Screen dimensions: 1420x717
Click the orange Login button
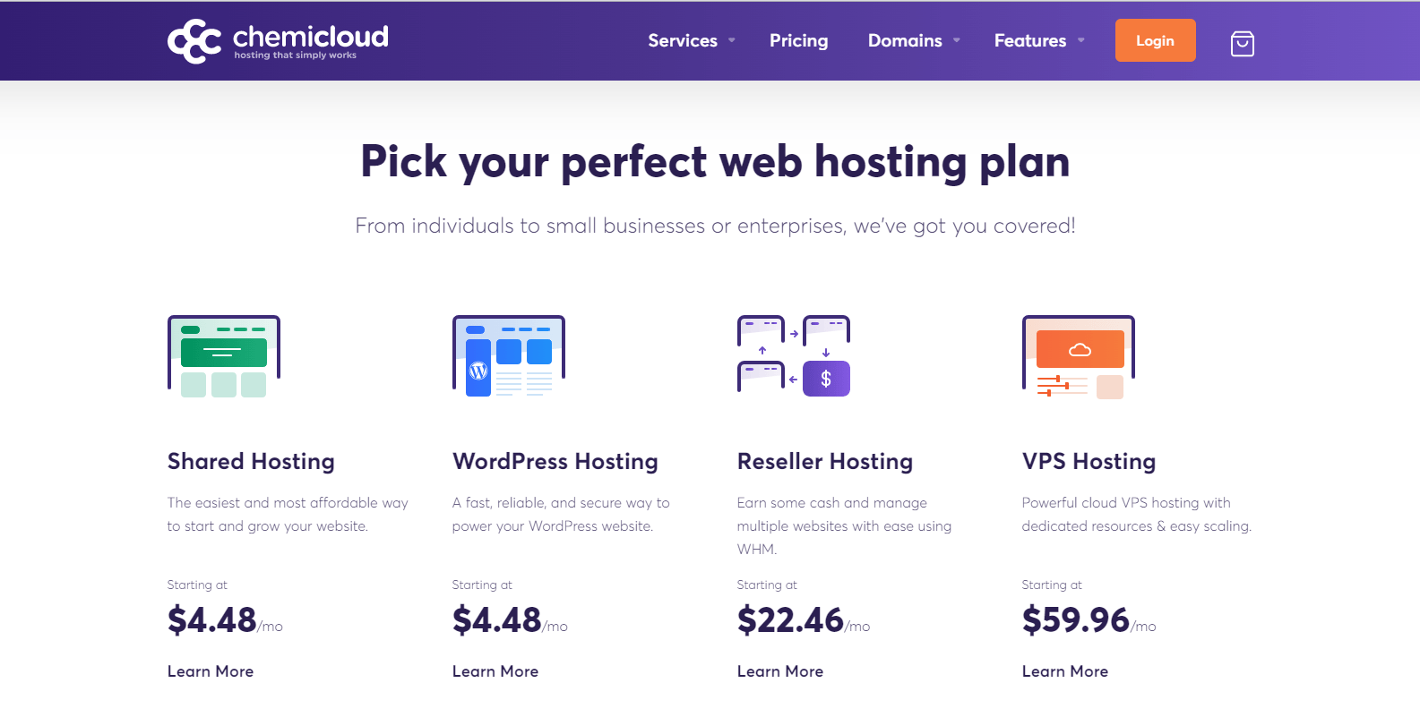click(1155, 40)
